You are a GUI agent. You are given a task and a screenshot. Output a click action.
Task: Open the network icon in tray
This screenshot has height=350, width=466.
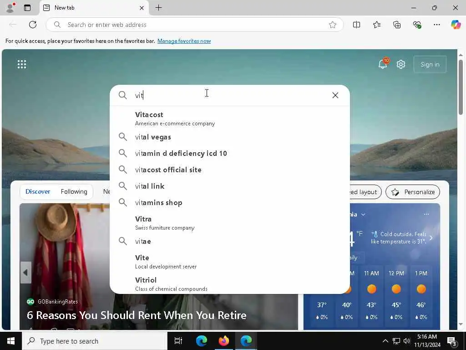pos(396,341)
